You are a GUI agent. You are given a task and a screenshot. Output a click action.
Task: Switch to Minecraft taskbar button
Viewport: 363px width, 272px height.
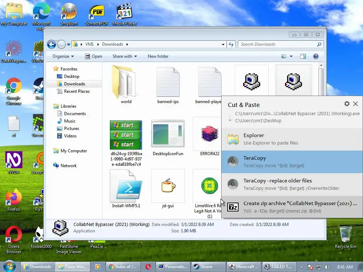(x=244, y=266)
